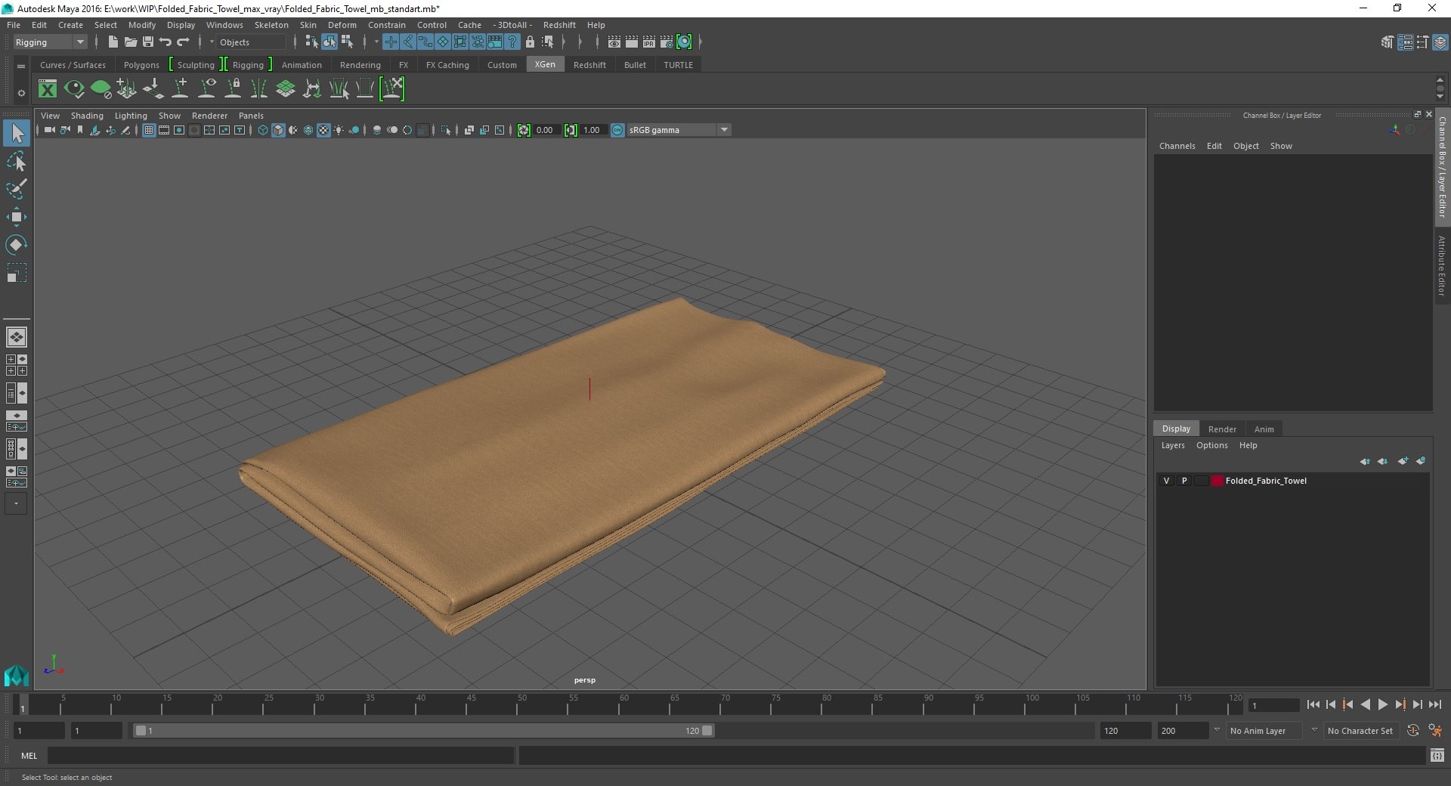Image resolution: width=1451 pixels, height=786 pixels.
Task: Open the Attribute Editor vertical side tab
Action: 1442,265
